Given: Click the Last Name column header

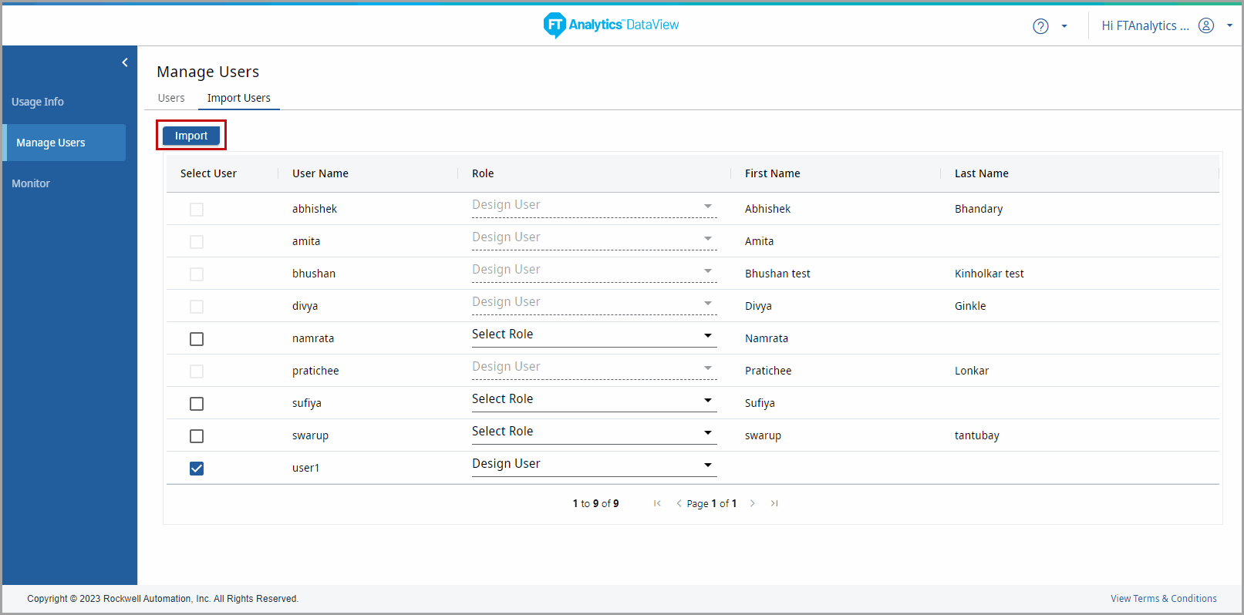Looking at the screenshot, I should [x=981, y=173].
